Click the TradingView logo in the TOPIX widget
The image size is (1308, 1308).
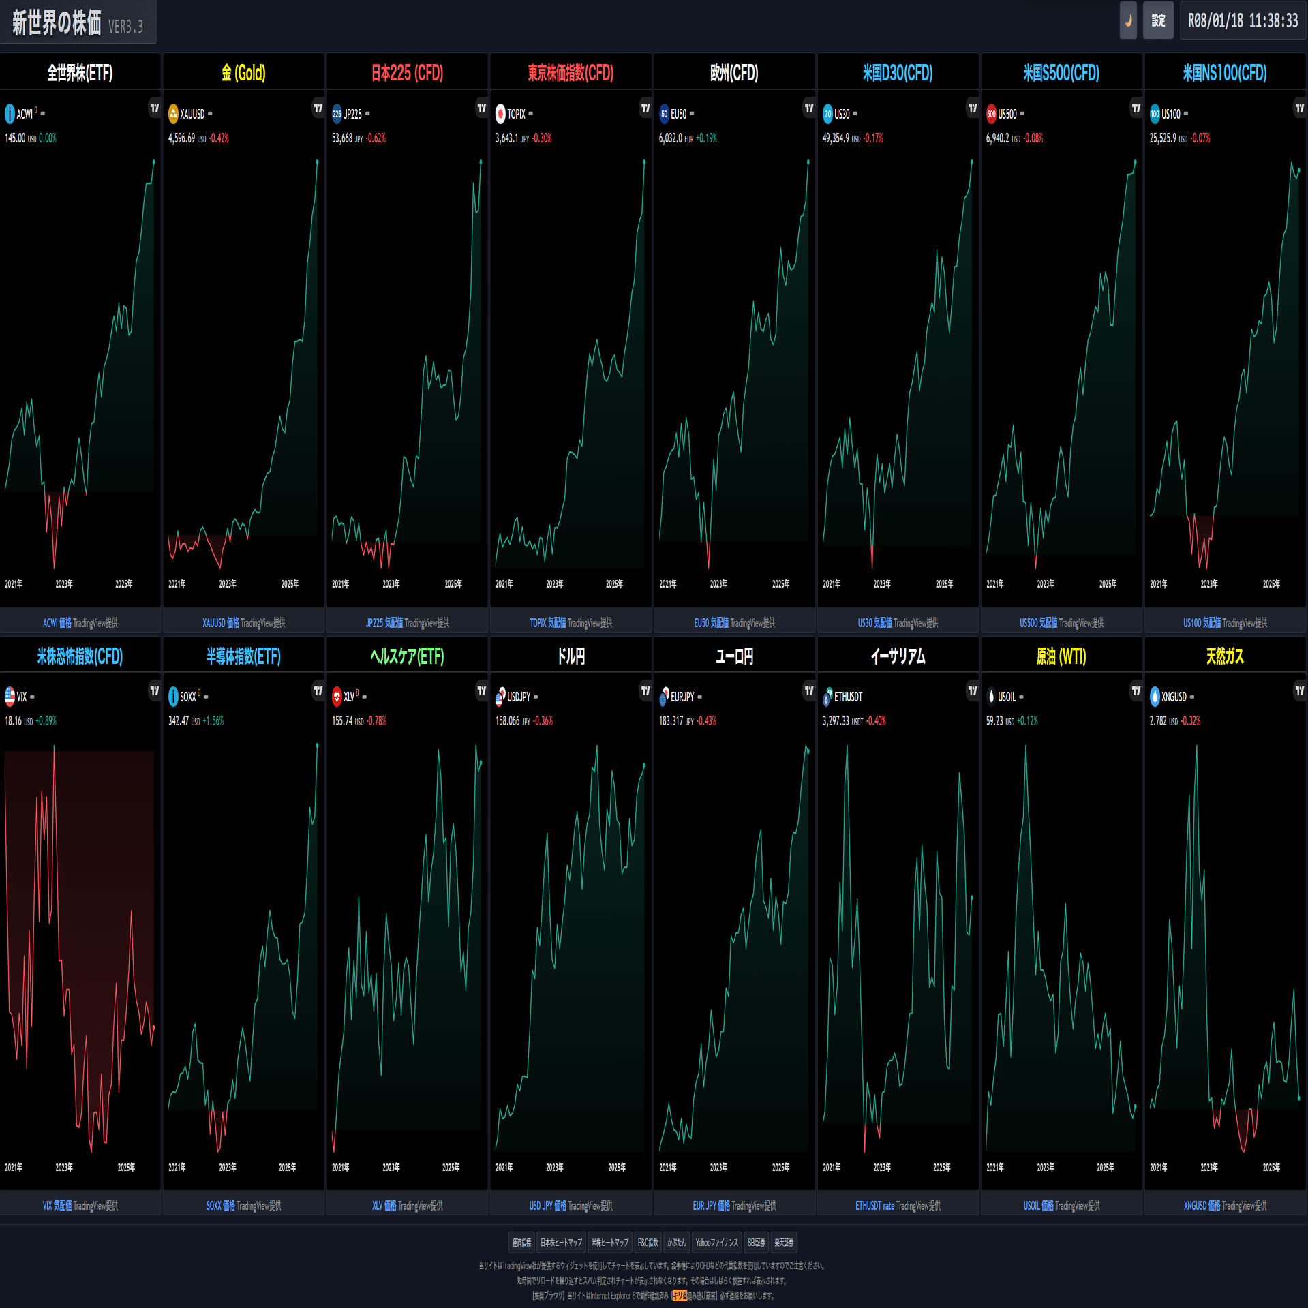pyautogui.click(x=645, y=108)
